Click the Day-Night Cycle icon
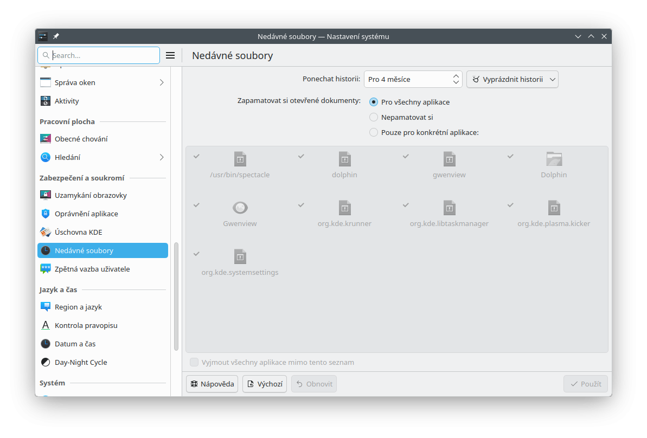Image resolution: width=647 pixels, height=438 pixels. 46,362
